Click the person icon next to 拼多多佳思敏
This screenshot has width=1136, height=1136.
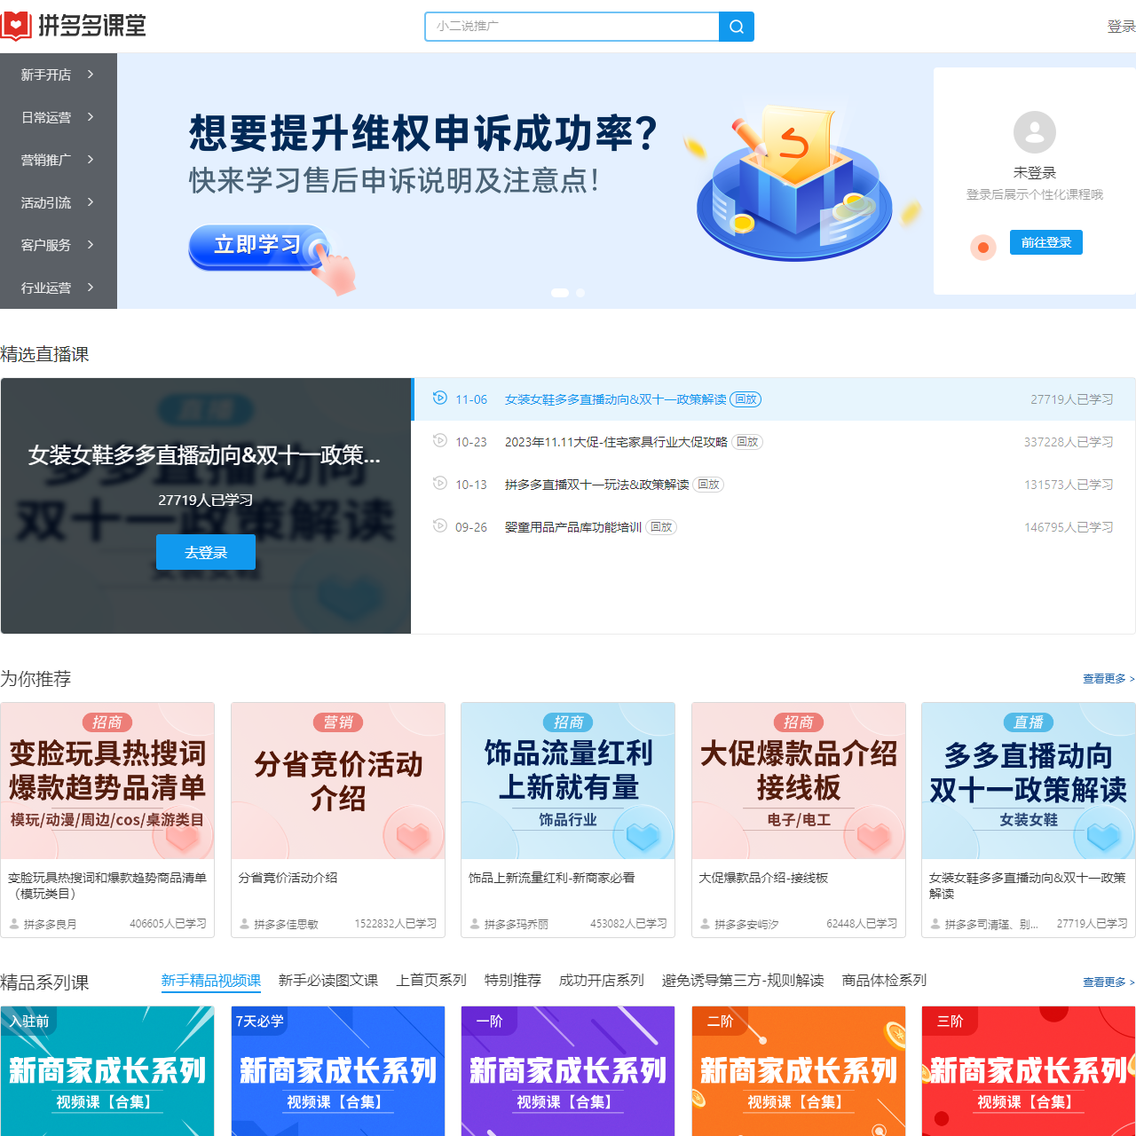click(x=244, y=923)
